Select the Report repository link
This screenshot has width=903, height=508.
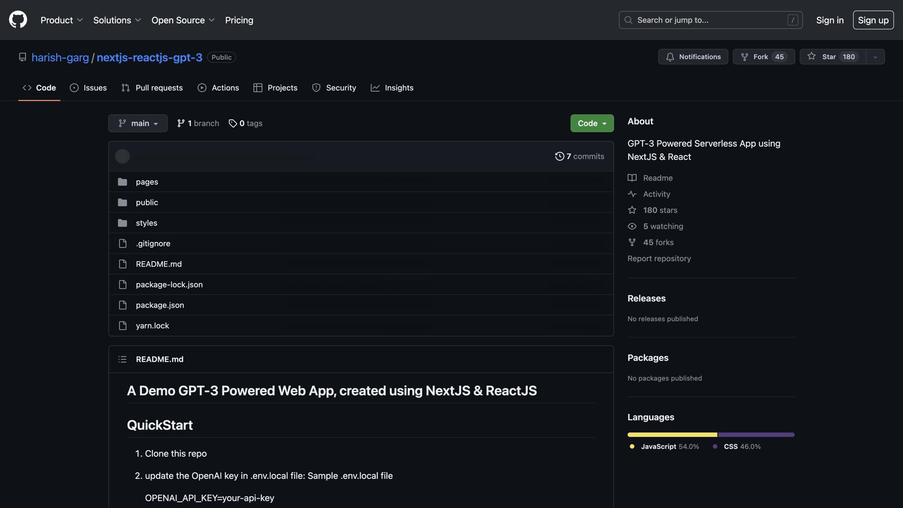[659, 258]
